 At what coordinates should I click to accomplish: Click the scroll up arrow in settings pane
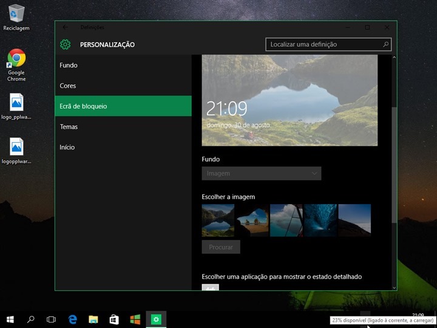point(394,58)
